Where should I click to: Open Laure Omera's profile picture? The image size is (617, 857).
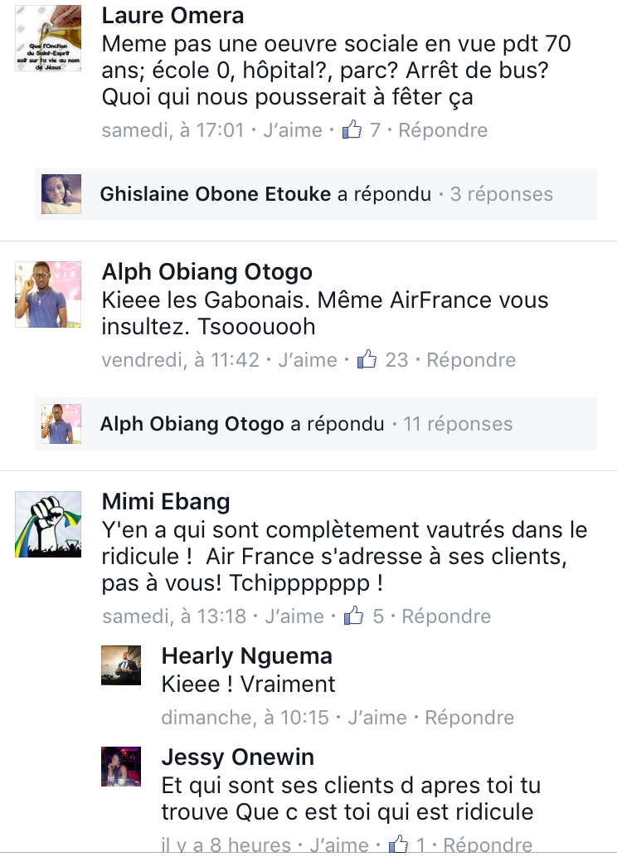click(48, 38)
